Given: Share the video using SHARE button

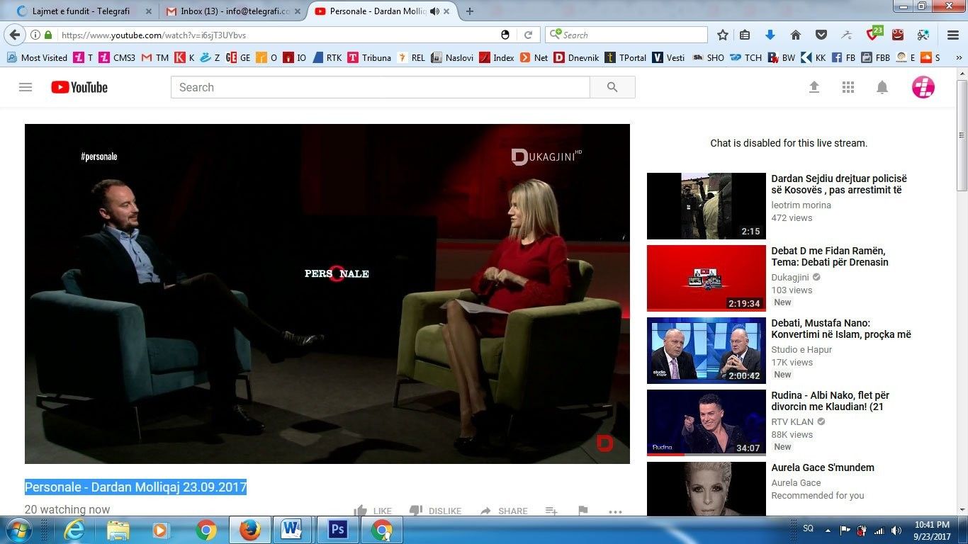Looking at the screenshot, I should tap(504, 511).
